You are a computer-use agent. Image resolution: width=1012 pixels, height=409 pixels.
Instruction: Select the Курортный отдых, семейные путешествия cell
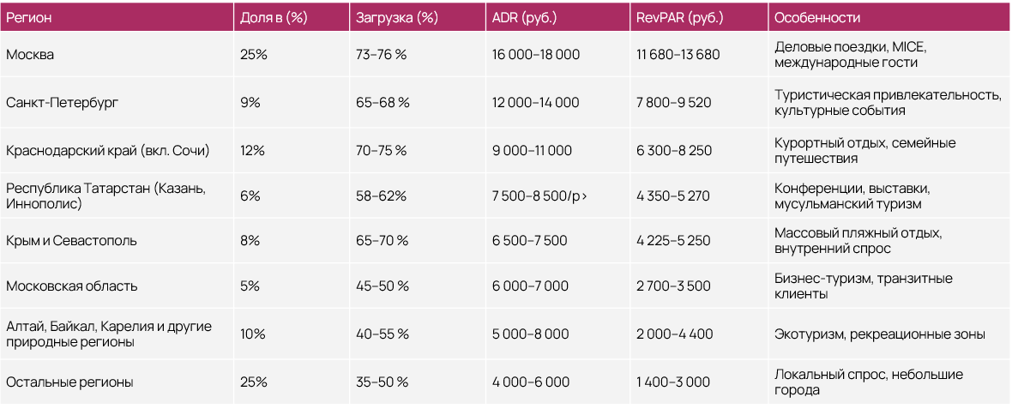pyautogui.click(x=864, y=150)
